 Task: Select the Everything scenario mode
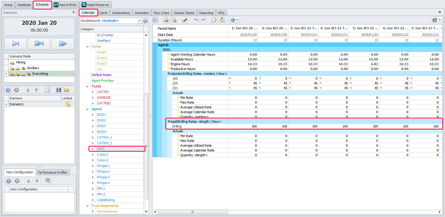tap(40, 74)
